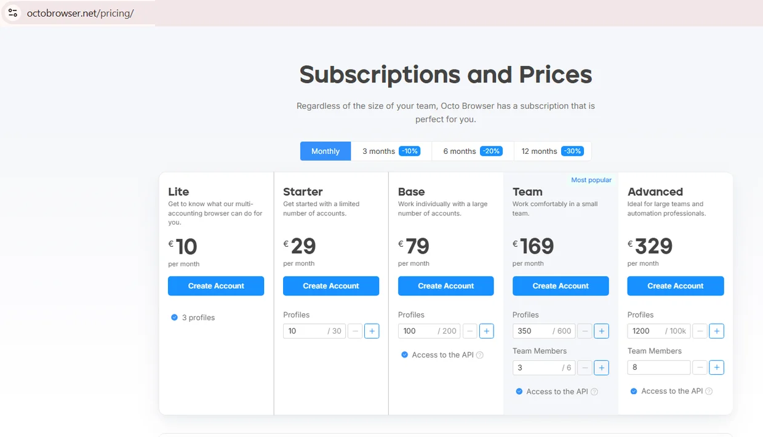The width and height of the screenshot is (763, 437).
Task: Create Account for the Base plan
Action: (x=445, y=286)
